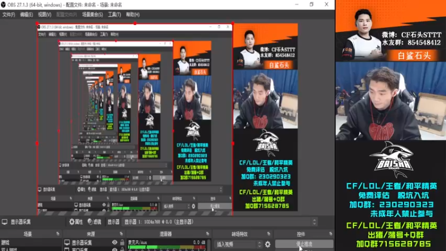Toggle lock icon of 显示器采集 source
This screenshot has width=446, height=251.
pyautogui.click(x=122, y=243)
